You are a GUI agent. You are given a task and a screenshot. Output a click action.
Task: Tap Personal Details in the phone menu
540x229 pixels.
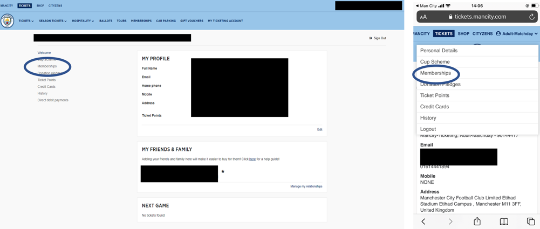point(477,51)
